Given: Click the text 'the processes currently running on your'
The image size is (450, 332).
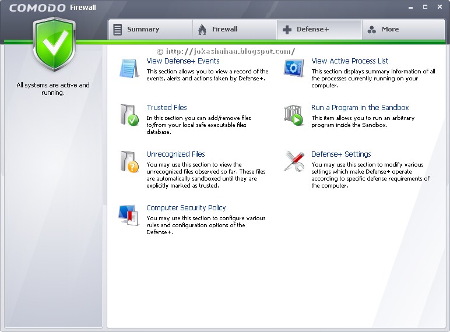Looking at the screenshot, I should (364, 78).
